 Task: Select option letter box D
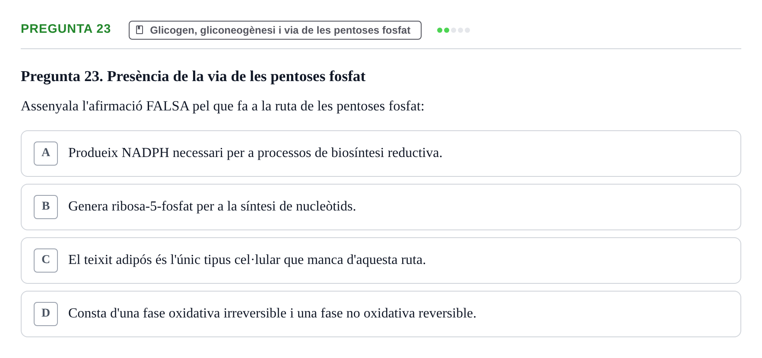click(x=46, y=314)
